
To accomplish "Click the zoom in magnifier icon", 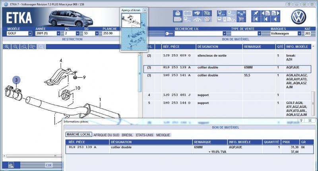I will (7, 47).
